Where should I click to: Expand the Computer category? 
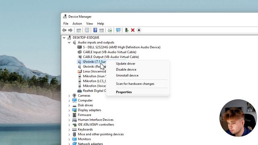pos(69,100)
